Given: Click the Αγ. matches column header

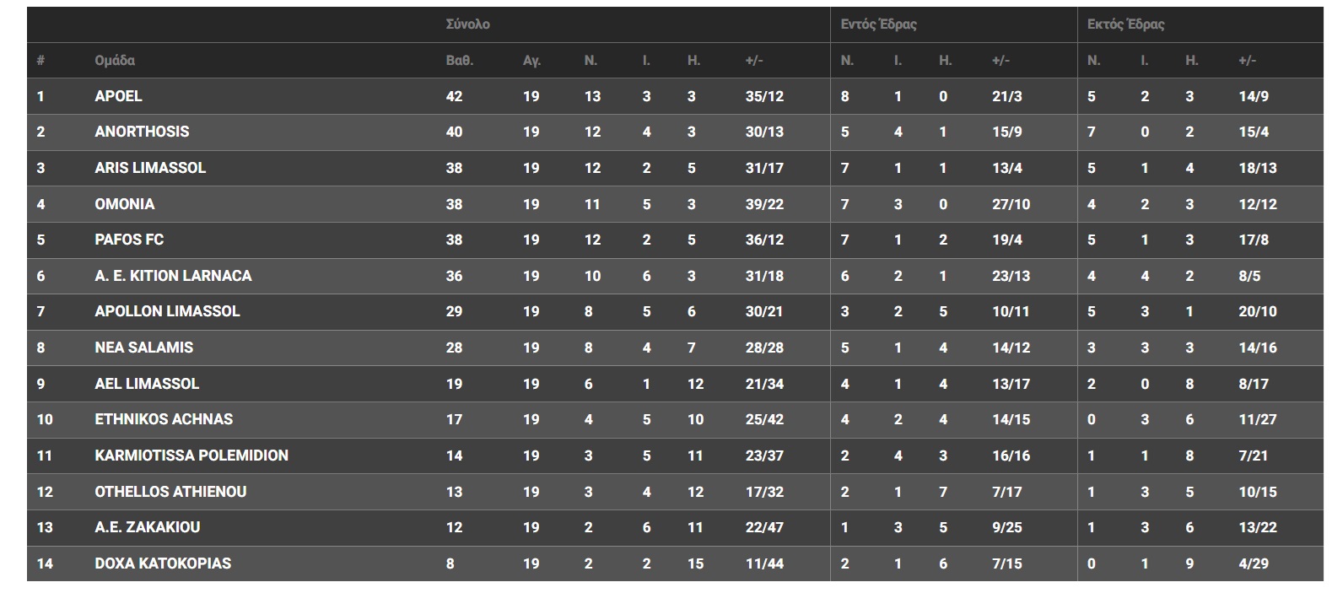Looking at the screenshot, I should point(531,61).
